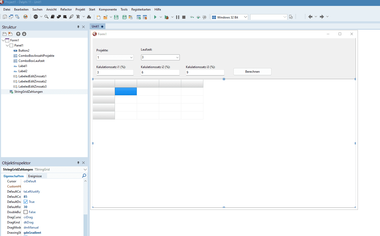Check the DoubleBuffered False checkbox
The image size is (380, 236).
[25, 212]
